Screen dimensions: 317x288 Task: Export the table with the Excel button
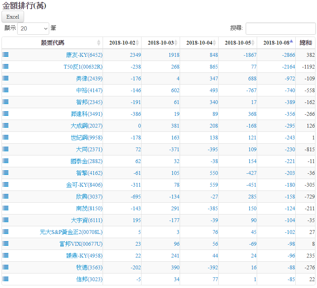(13, 17)
